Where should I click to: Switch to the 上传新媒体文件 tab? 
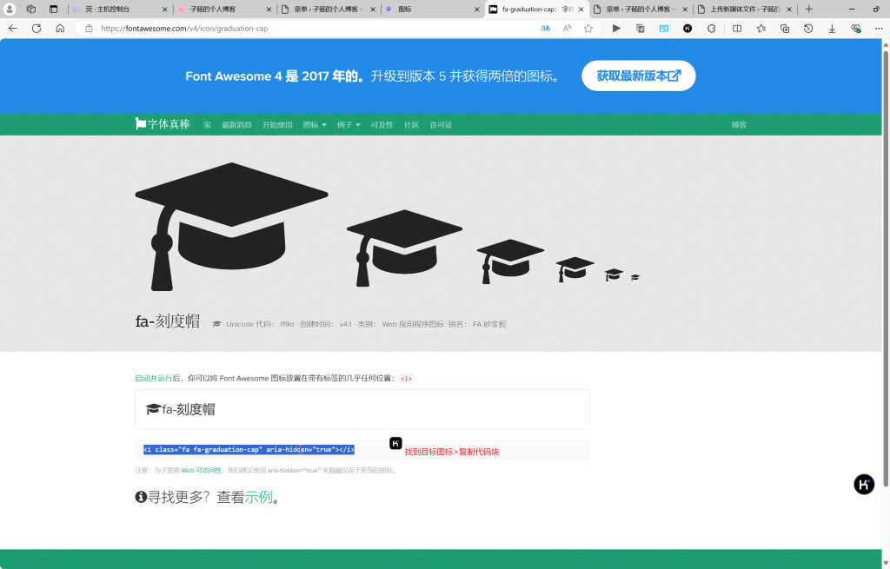745,9
